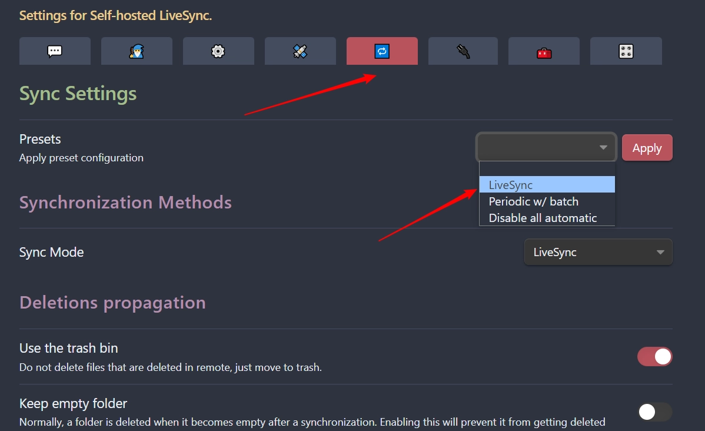
Task: Open the Presets dropdown box
Action: point(546,147)
